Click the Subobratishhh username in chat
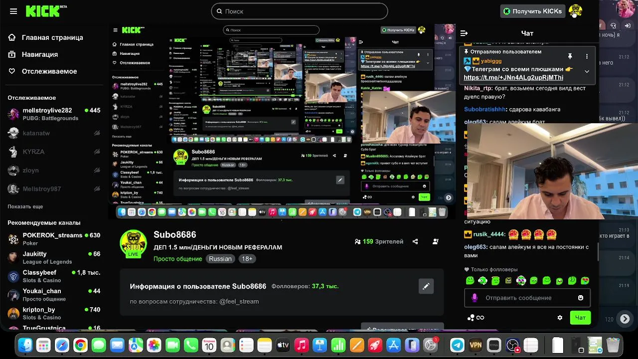Screen dimensions: 638x359 [x=485, y=109]
